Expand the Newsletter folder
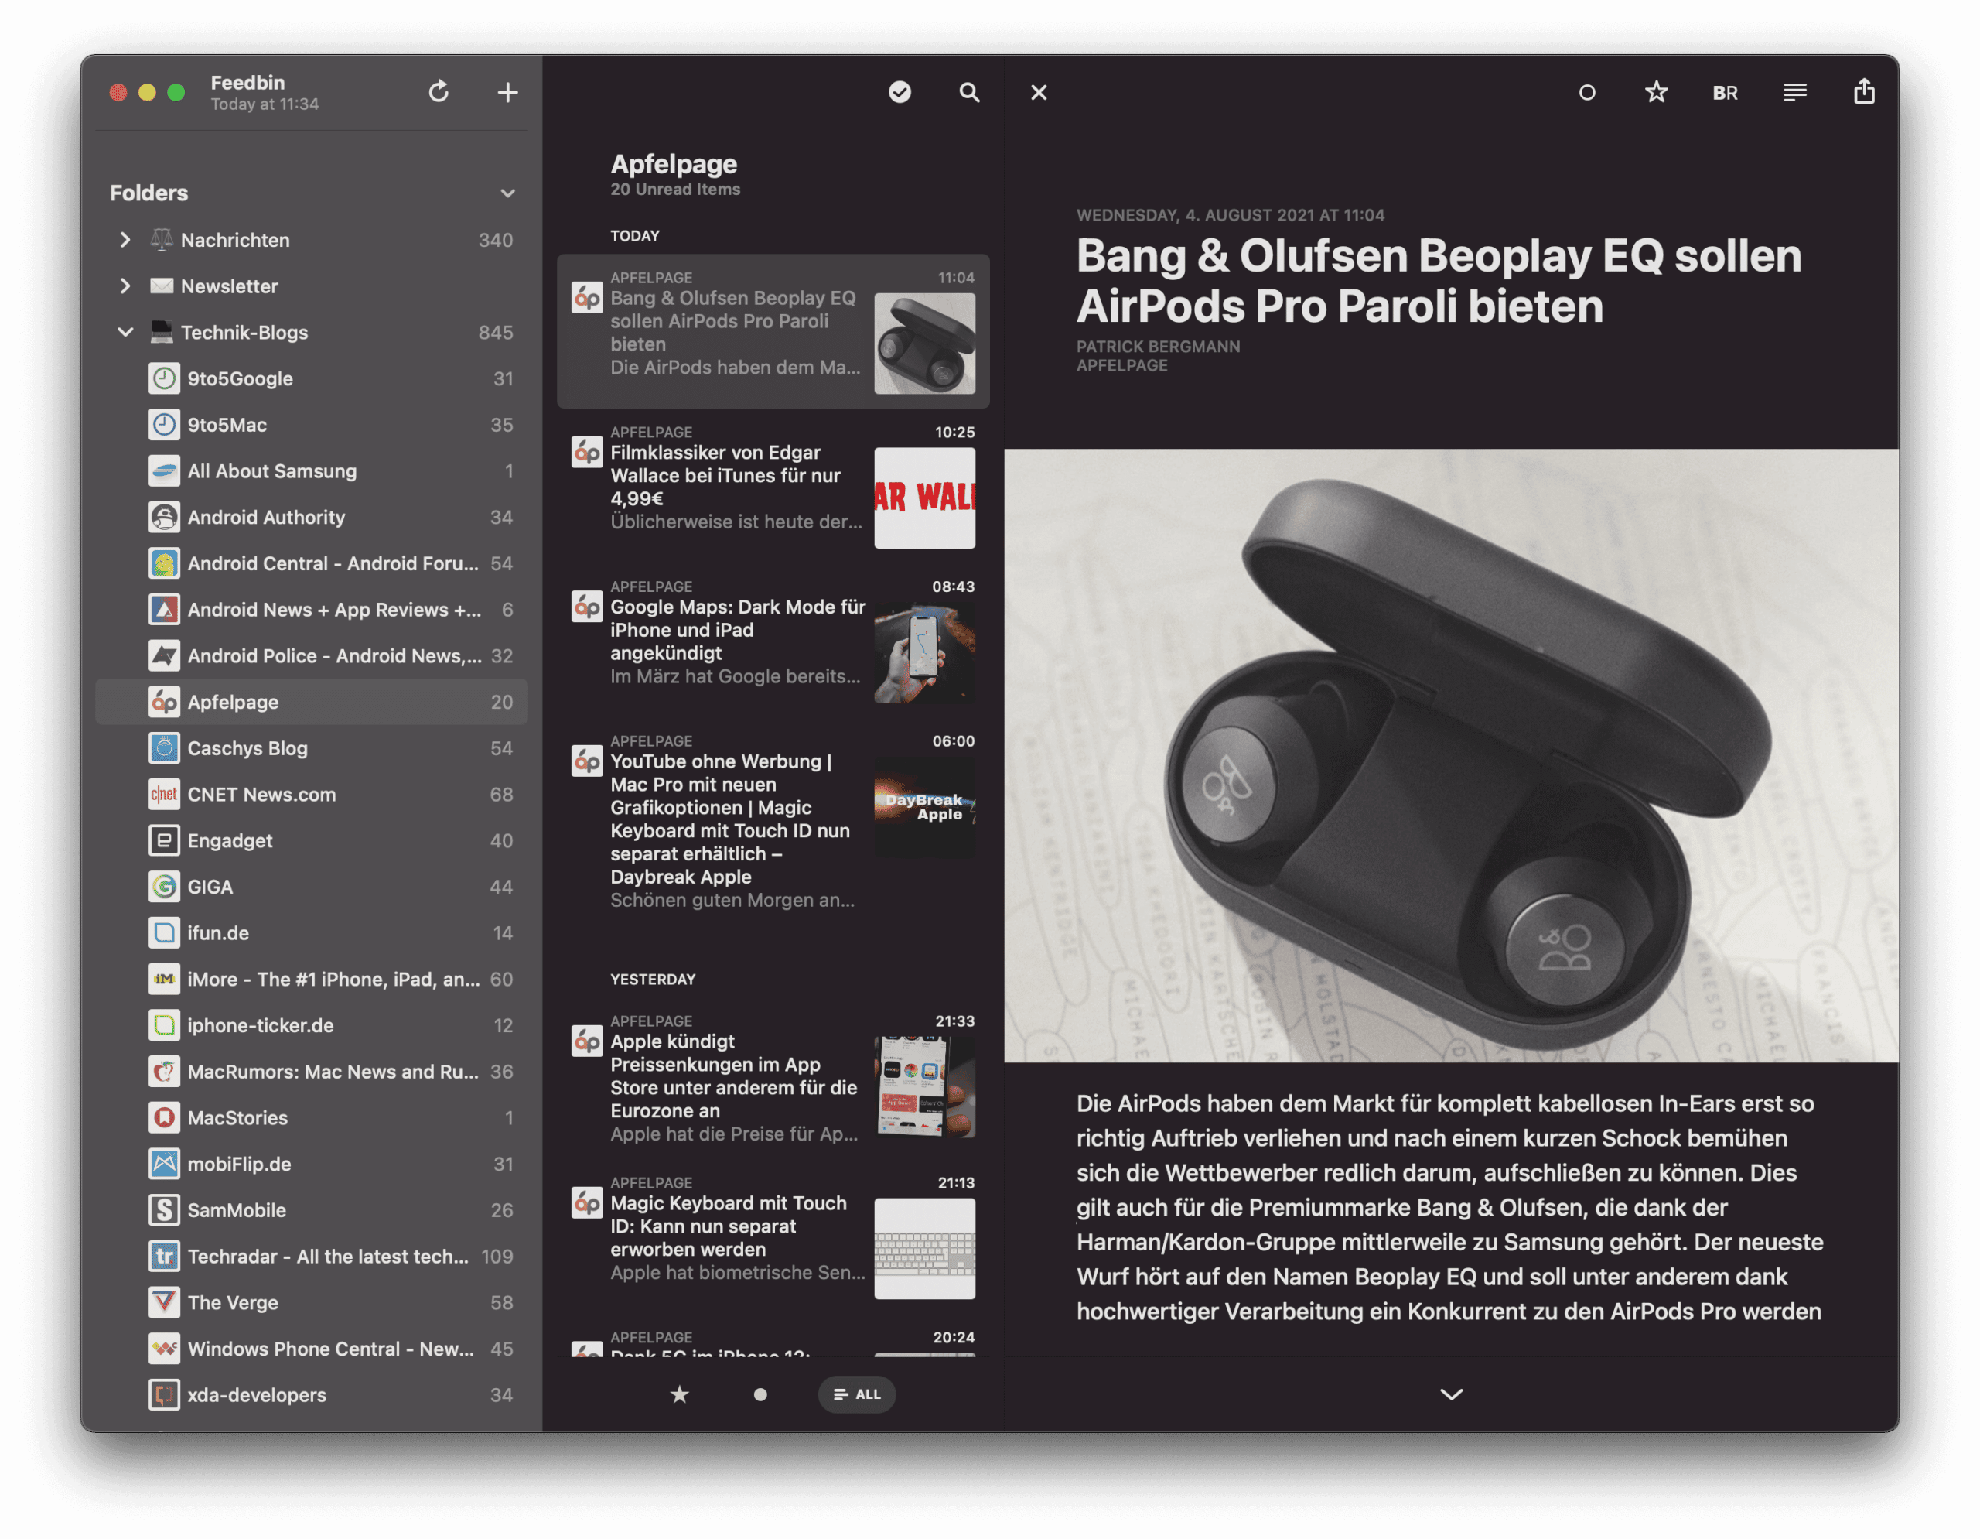The height and width of the screenshot is (1539, 1980). (x=125, y=286)
